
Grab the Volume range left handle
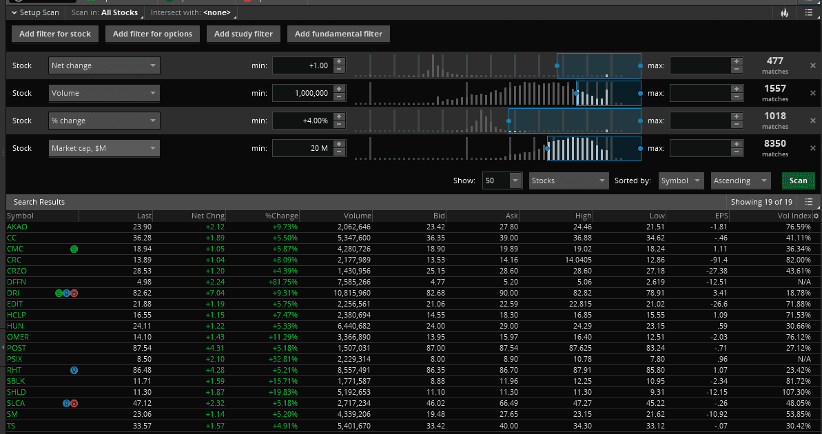point(576,93)
